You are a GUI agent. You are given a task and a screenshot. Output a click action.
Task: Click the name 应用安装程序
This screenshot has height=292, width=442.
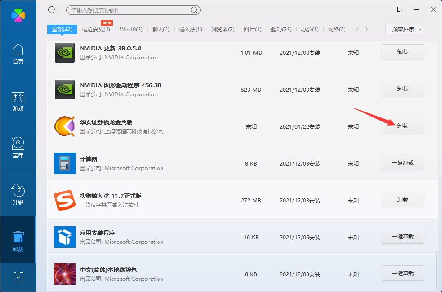tap(97, 233)
